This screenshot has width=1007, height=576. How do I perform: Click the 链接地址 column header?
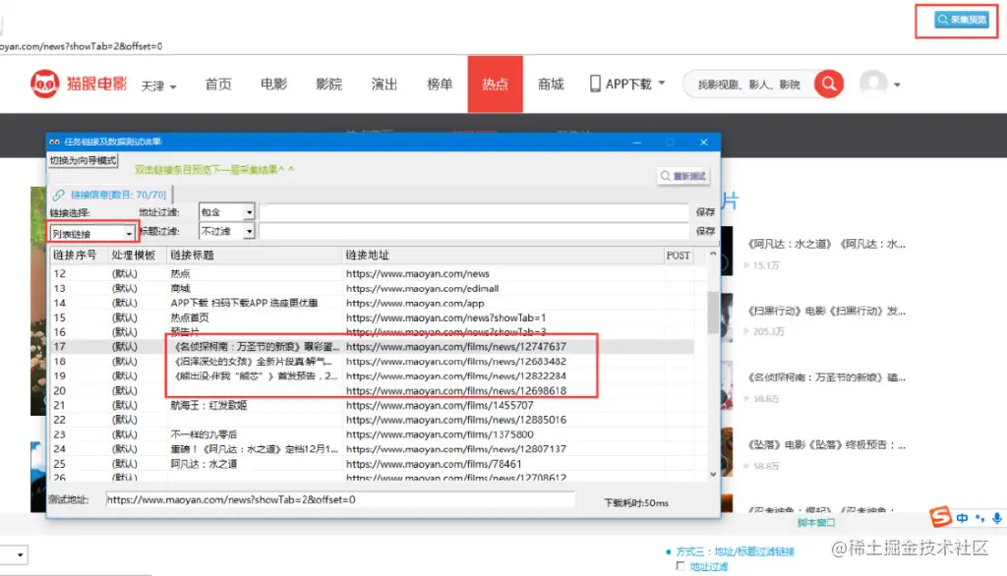pyautogui.click(x=503, y=255)
